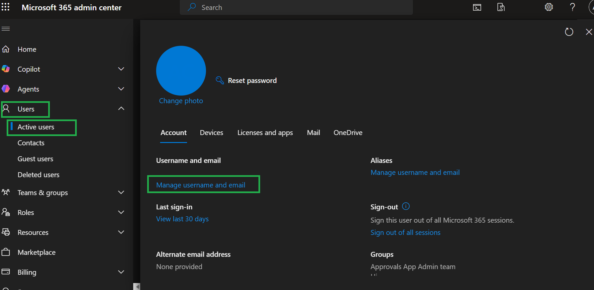Open Marketplace in navigation
Screen dimensions: 594x290
37,253
